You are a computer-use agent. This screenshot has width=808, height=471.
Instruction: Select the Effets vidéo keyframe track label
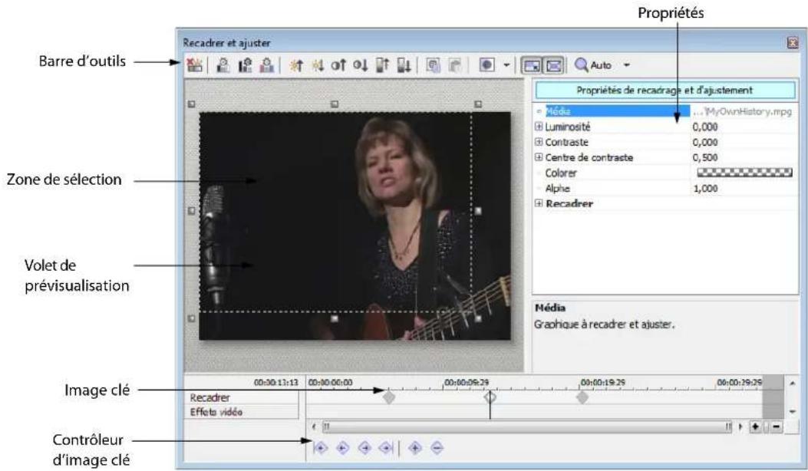pos(216,412)
